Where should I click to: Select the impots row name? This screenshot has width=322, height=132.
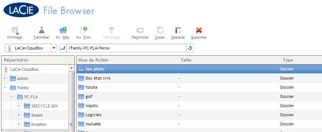[91, 106]
